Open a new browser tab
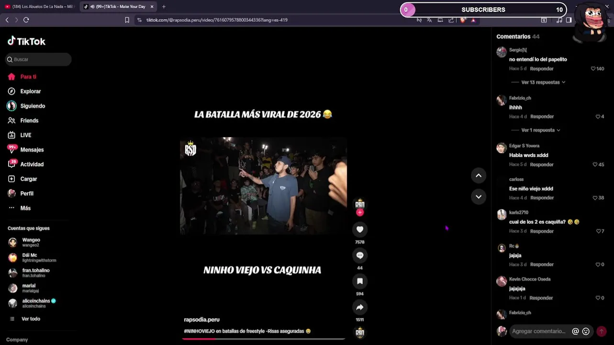Screen dimensions: 614x345 point(164,7)
